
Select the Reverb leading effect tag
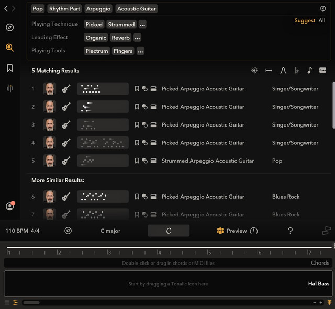tap(121, 38)
